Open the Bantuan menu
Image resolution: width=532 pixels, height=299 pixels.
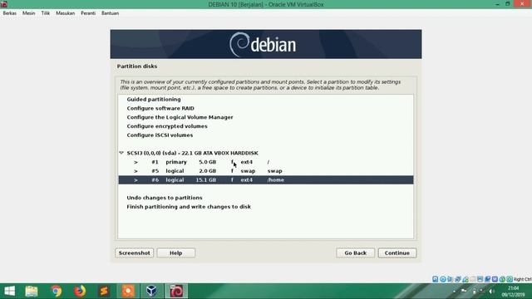pos(110,13)
